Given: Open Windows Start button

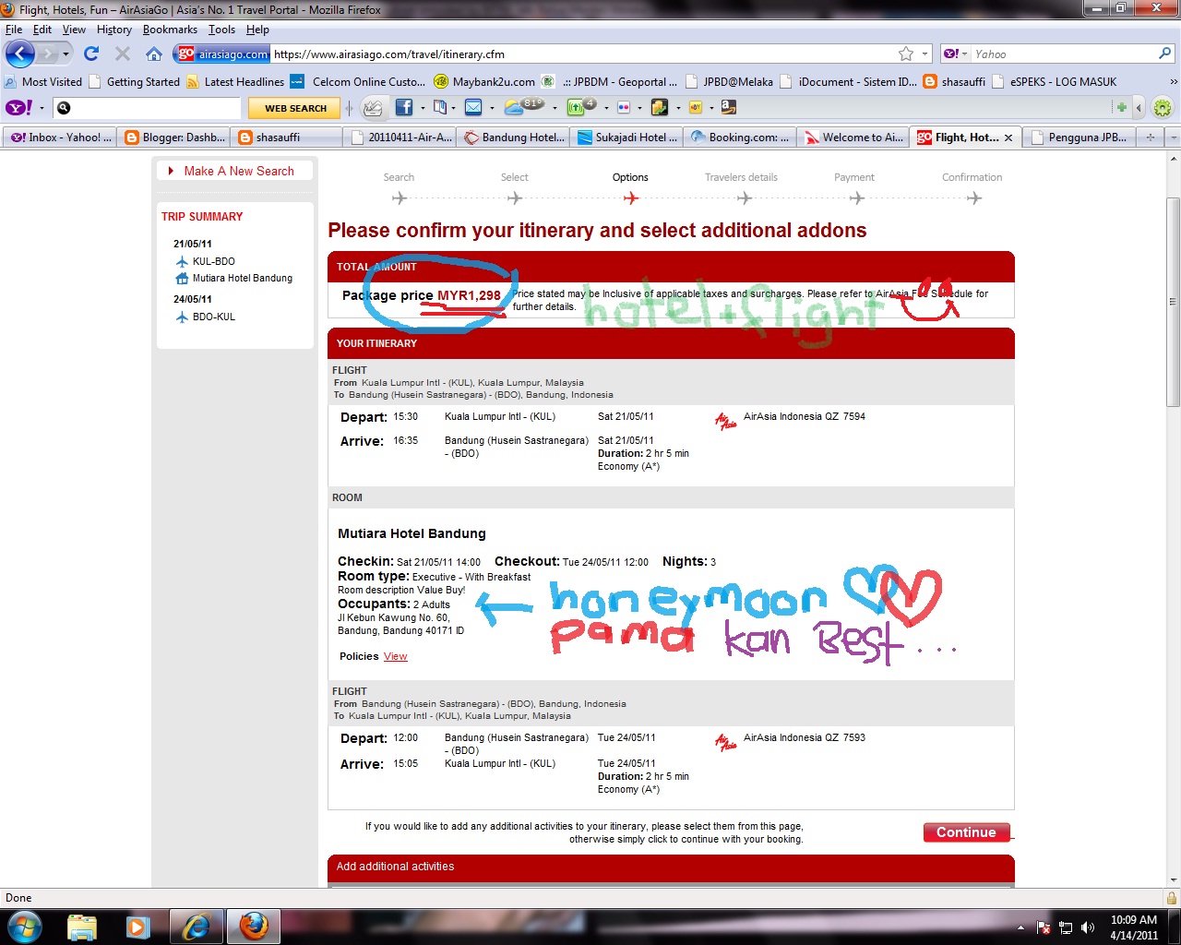Looking at the screenshot, I should point(23,926).
